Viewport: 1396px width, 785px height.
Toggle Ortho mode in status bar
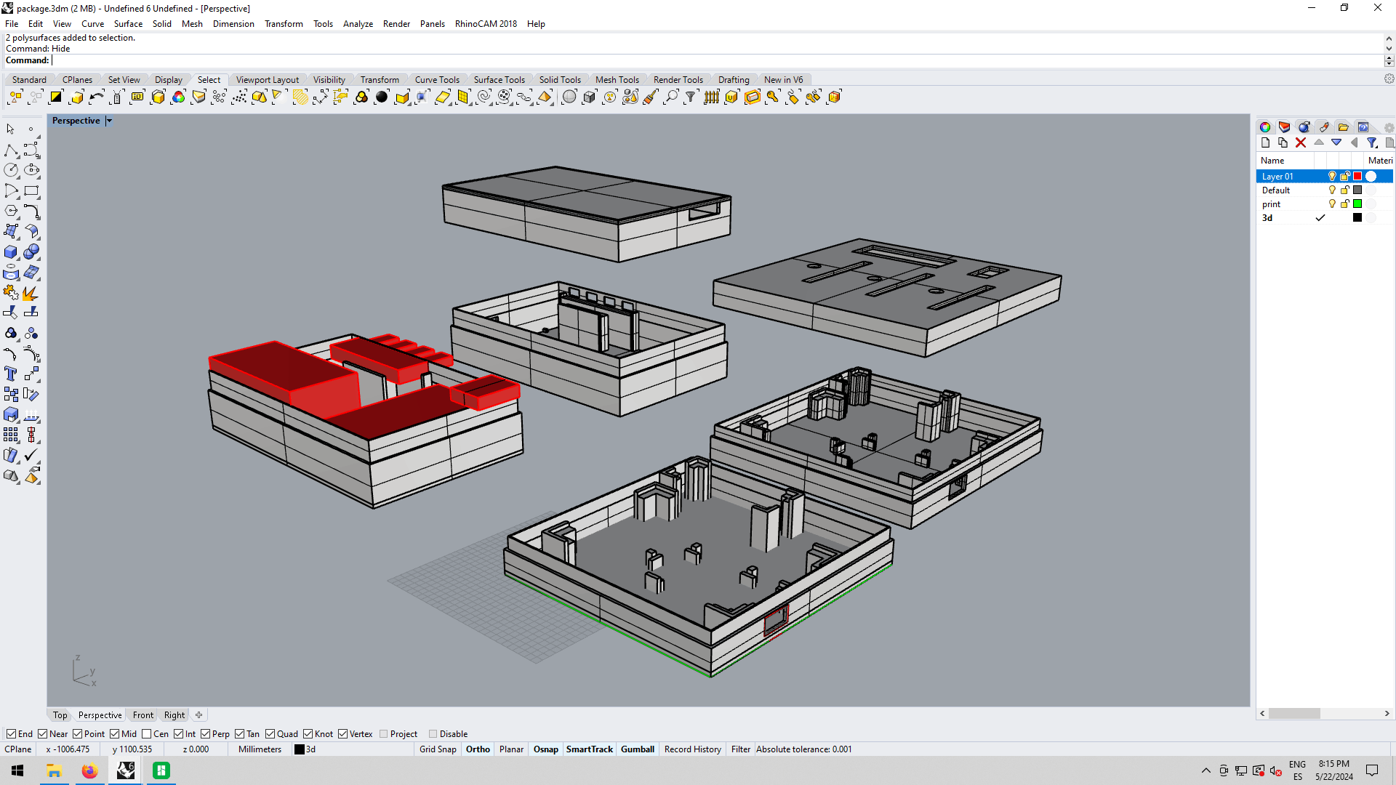(478, 749)
